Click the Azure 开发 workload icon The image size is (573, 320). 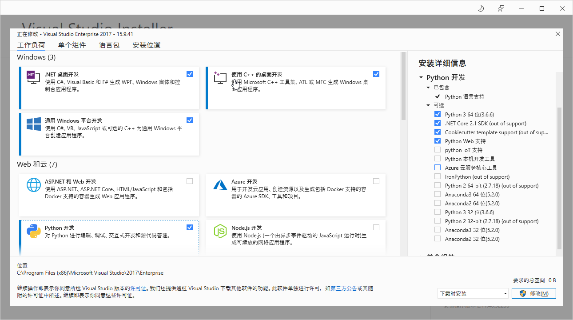pyautogui.click(x=220, y=185)
